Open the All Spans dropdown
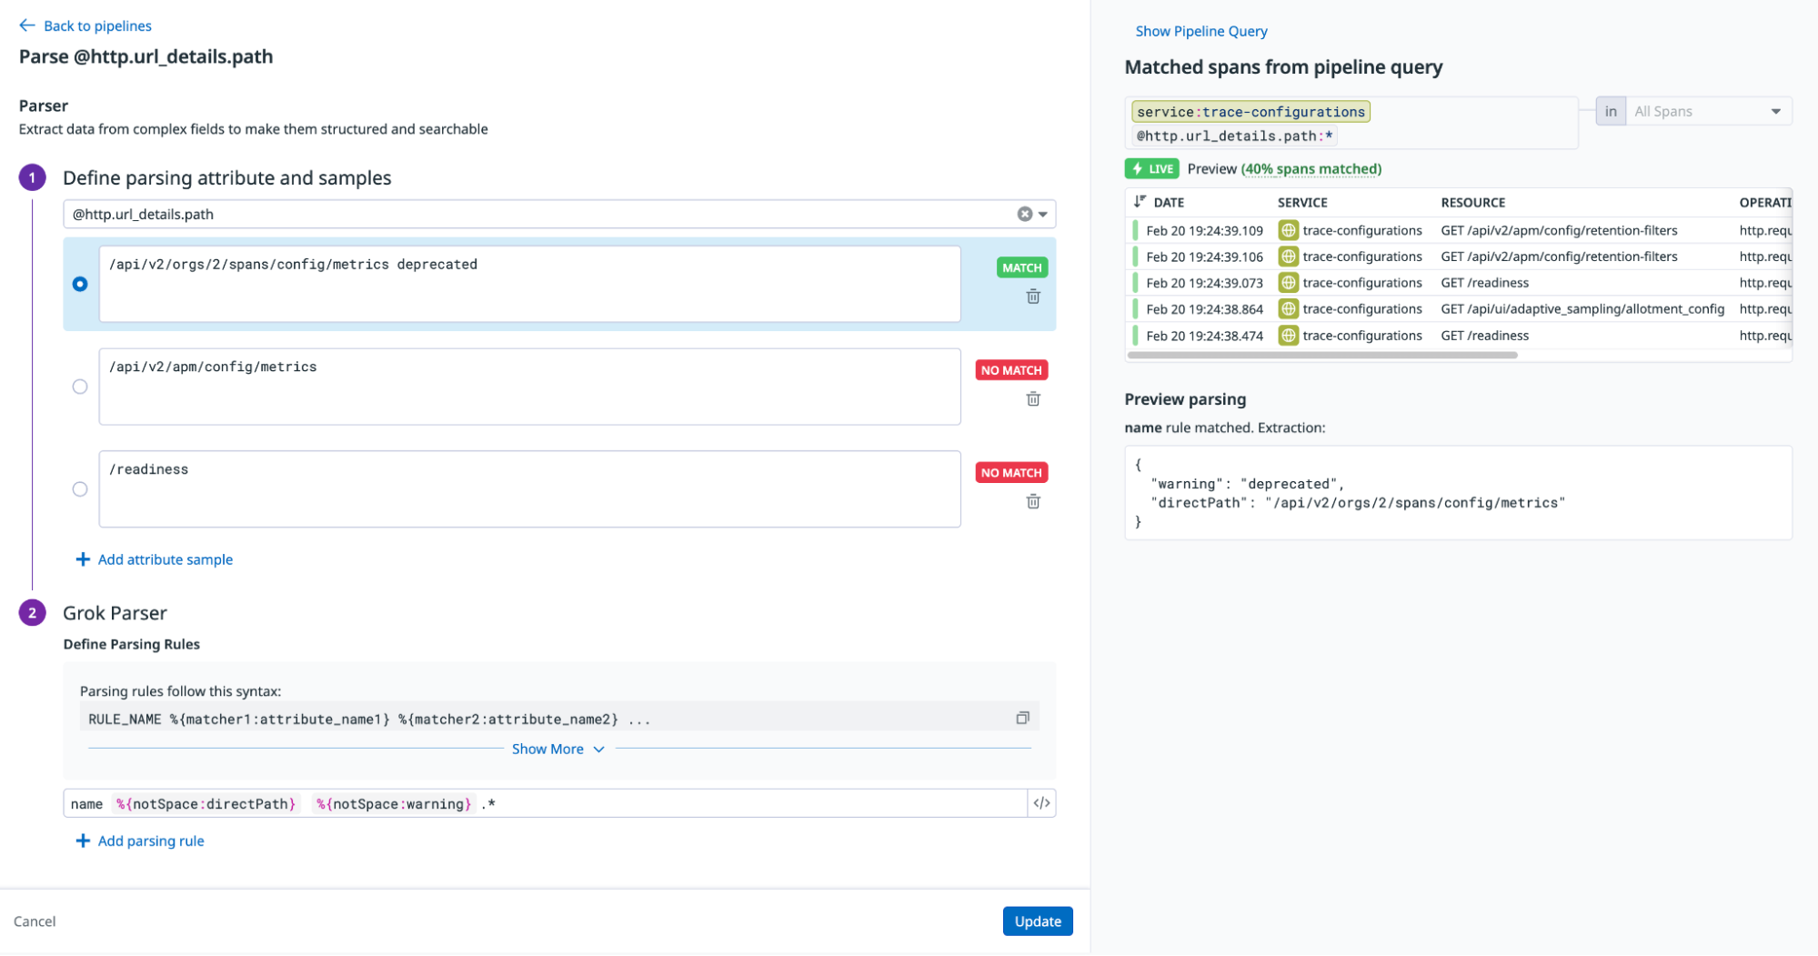1818x956 pixels. (x=1707, y=111)
